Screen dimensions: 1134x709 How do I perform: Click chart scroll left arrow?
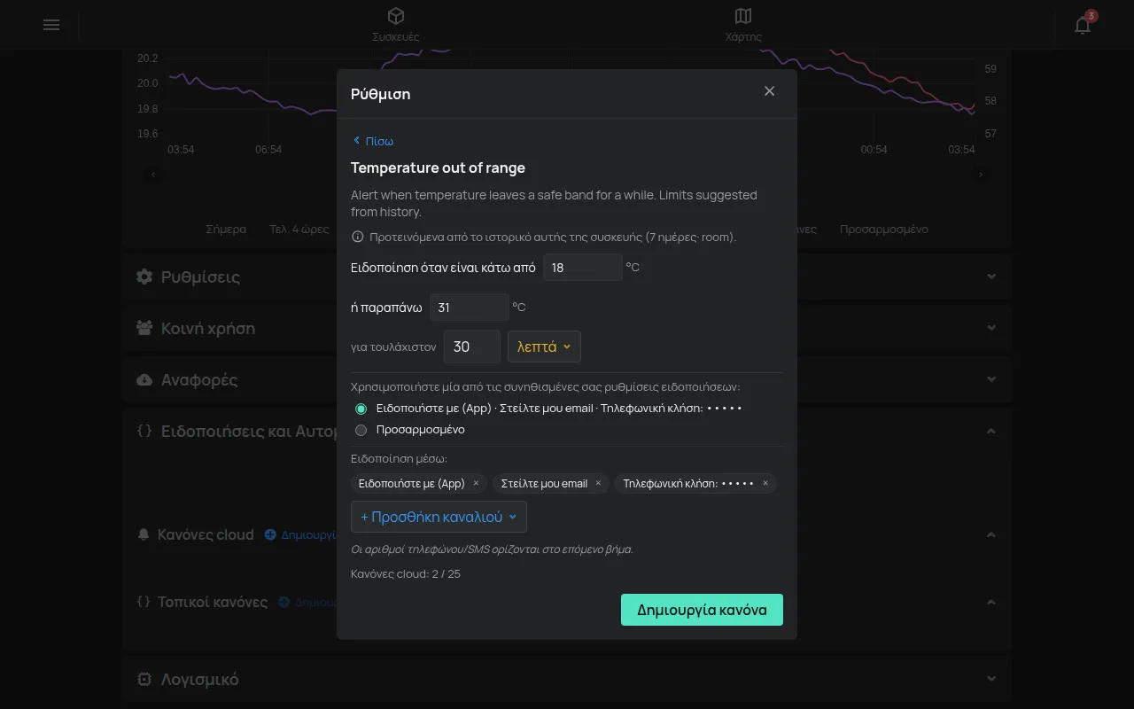tap(153, 175)
